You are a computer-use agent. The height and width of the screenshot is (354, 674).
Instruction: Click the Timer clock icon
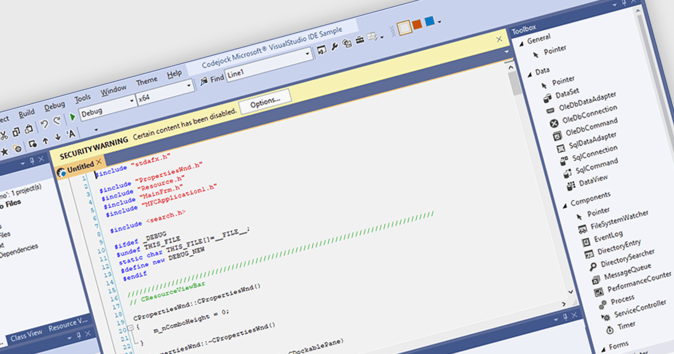pyautogui.click(x=610, y=330)
